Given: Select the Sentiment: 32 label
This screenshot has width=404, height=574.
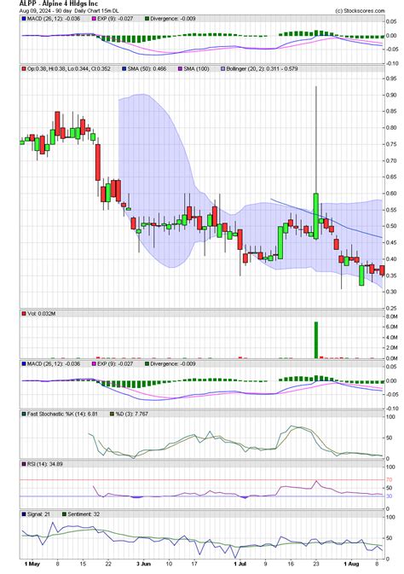Looking at the screenshot, I should (84, 514).
